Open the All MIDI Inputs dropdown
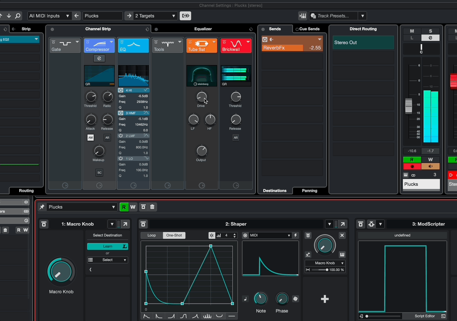The height and width of the screenshot is (321, 457). click(49, 16)
